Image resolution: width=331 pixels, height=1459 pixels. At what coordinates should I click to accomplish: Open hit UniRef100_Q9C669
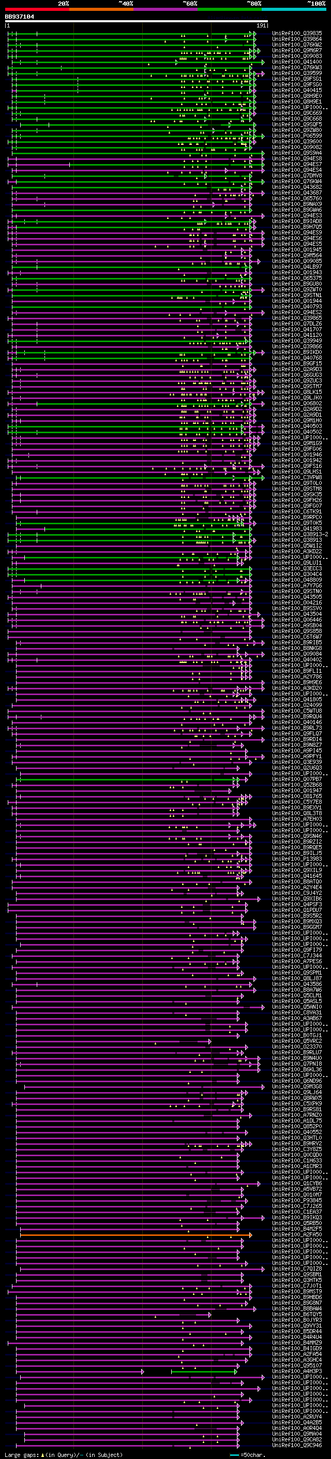click(x=297, y=113)
